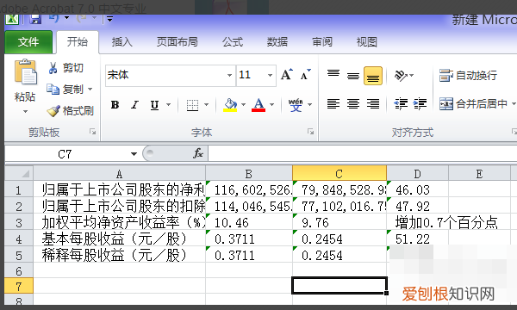Click the Undo arrow icon
The image size is (517, 310).
click(53, 18)
